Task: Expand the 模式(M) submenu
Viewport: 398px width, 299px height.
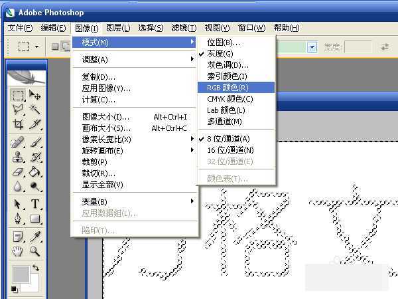Action: point(134,43)
